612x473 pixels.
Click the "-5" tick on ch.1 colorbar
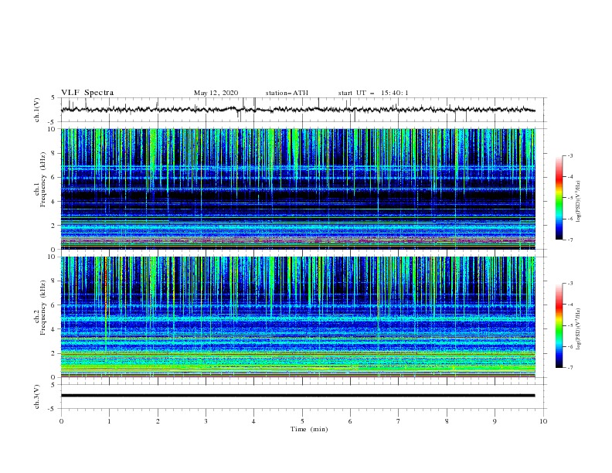pos(569,198)
